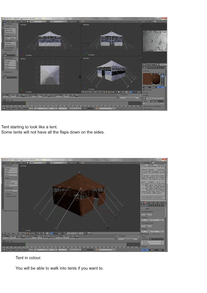This screenshot has height=293, width=207.
Task: Click viewport shading icon in white-tent 3D header
Action: pyautogui.click(x=119, y=92)
